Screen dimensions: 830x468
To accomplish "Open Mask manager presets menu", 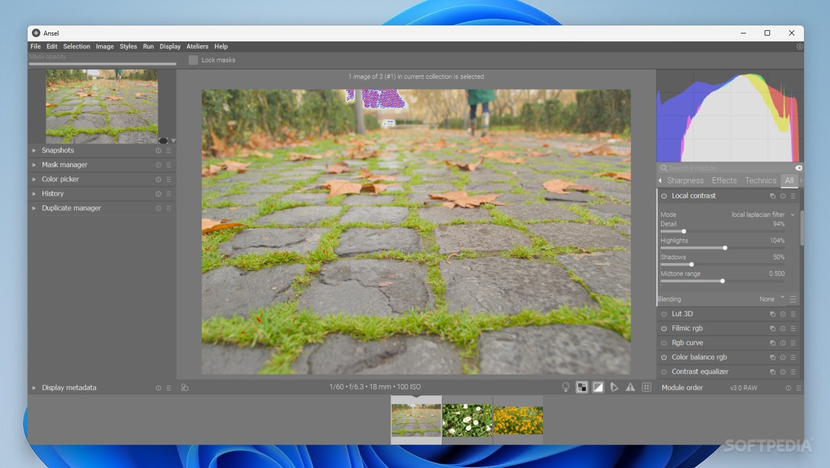I will tap(169, 165).
